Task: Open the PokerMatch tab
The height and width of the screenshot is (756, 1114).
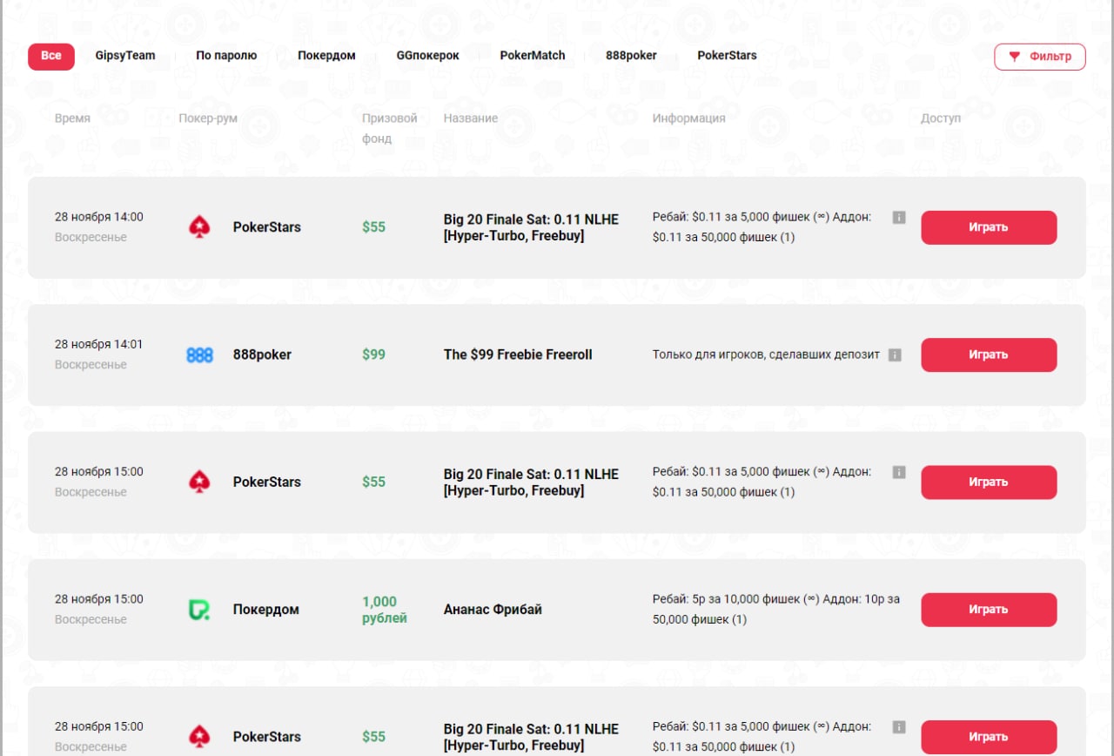Action: tap(533, 56)
